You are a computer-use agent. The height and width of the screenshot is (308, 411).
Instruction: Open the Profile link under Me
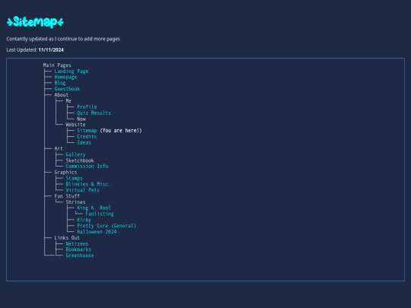pos(87,107)
